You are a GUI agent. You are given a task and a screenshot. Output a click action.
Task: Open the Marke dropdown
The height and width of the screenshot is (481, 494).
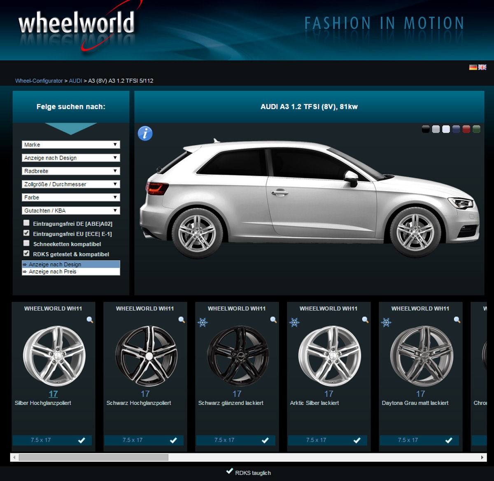coord(71,145)
